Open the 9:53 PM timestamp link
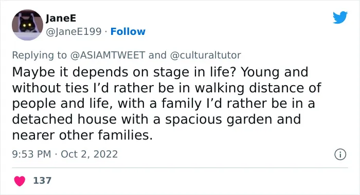This screenshot has width=360, height=195. (x=31, y=154)
